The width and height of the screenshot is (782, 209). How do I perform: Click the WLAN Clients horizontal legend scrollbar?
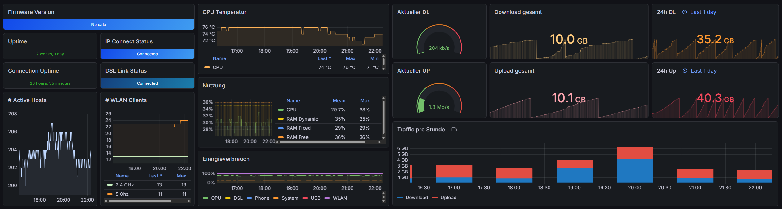pos(140,201)
